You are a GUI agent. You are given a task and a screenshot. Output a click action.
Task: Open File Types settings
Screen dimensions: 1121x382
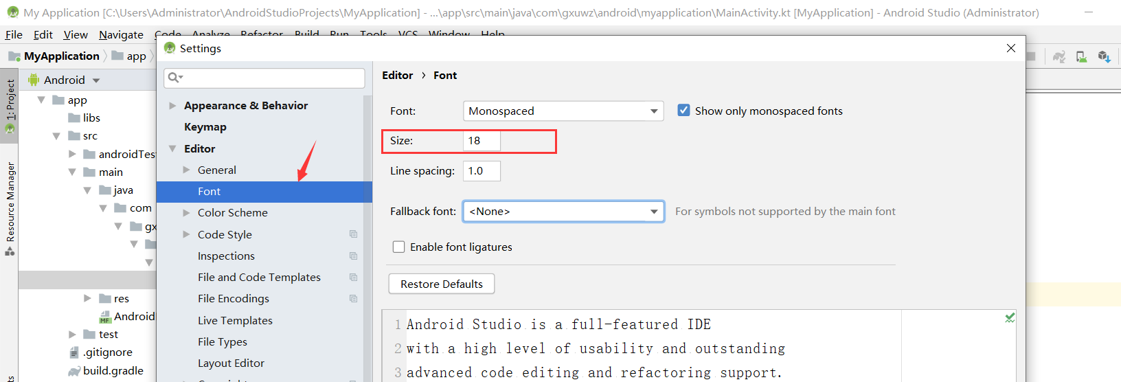coord(223,341)
